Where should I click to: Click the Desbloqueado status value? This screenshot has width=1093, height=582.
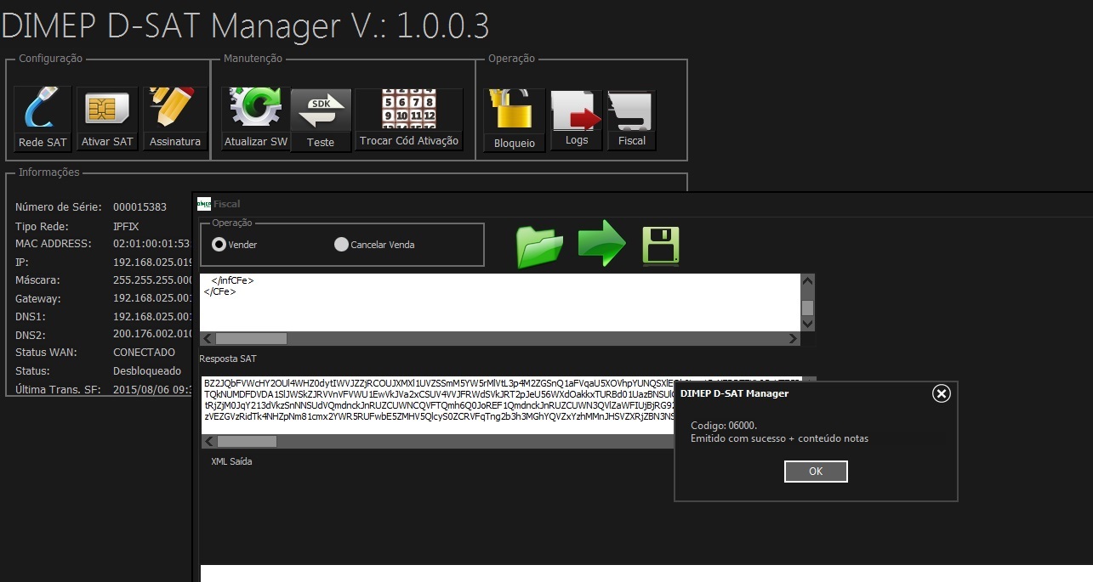coord(147,371)
